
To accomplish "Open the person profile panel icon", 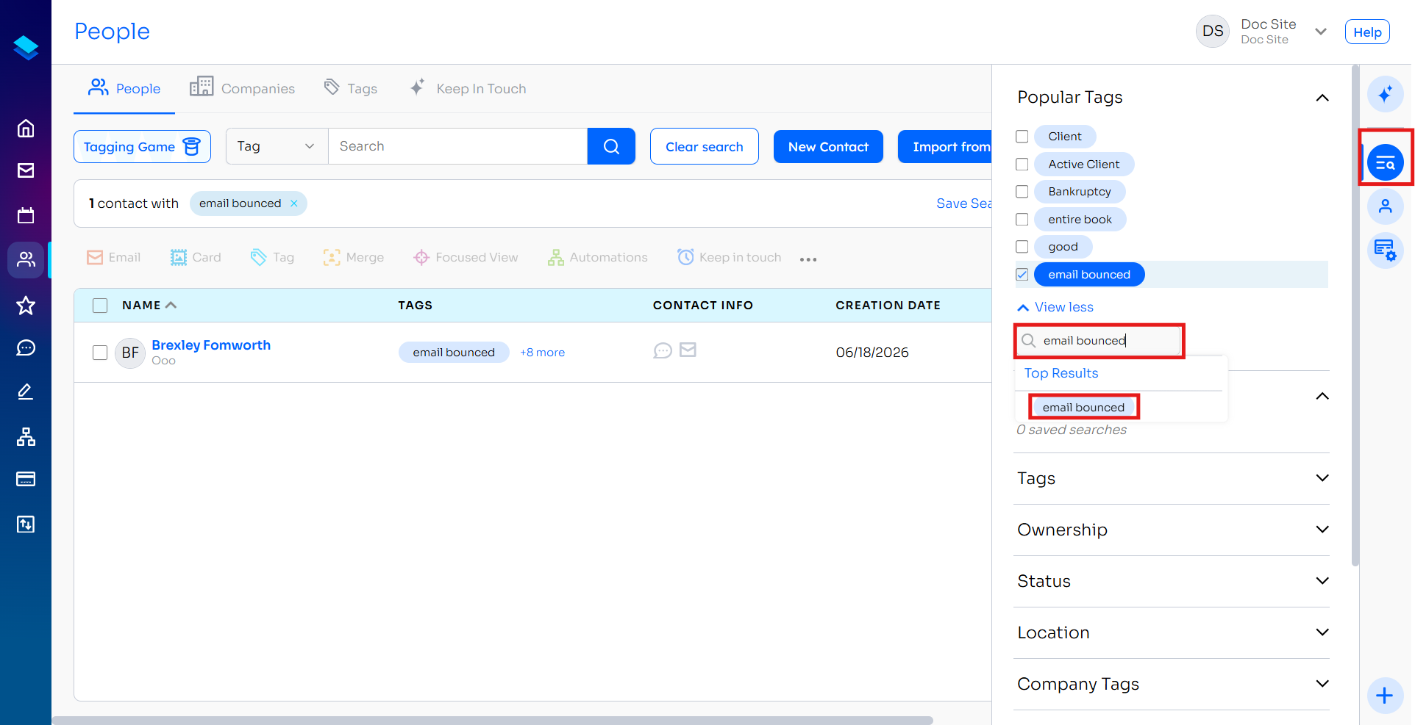I will coord(1386,206).
